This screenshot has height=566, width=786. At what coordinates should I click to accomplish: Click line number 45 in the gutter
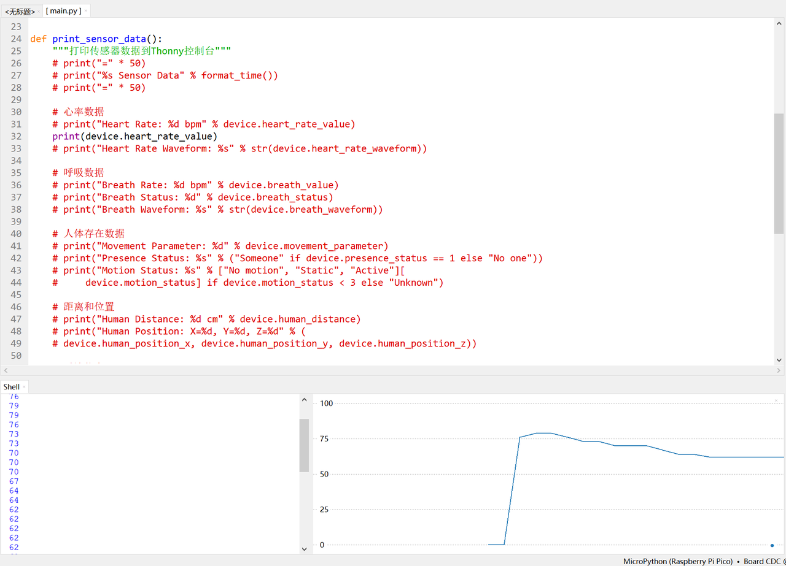(x=15, y=294)
